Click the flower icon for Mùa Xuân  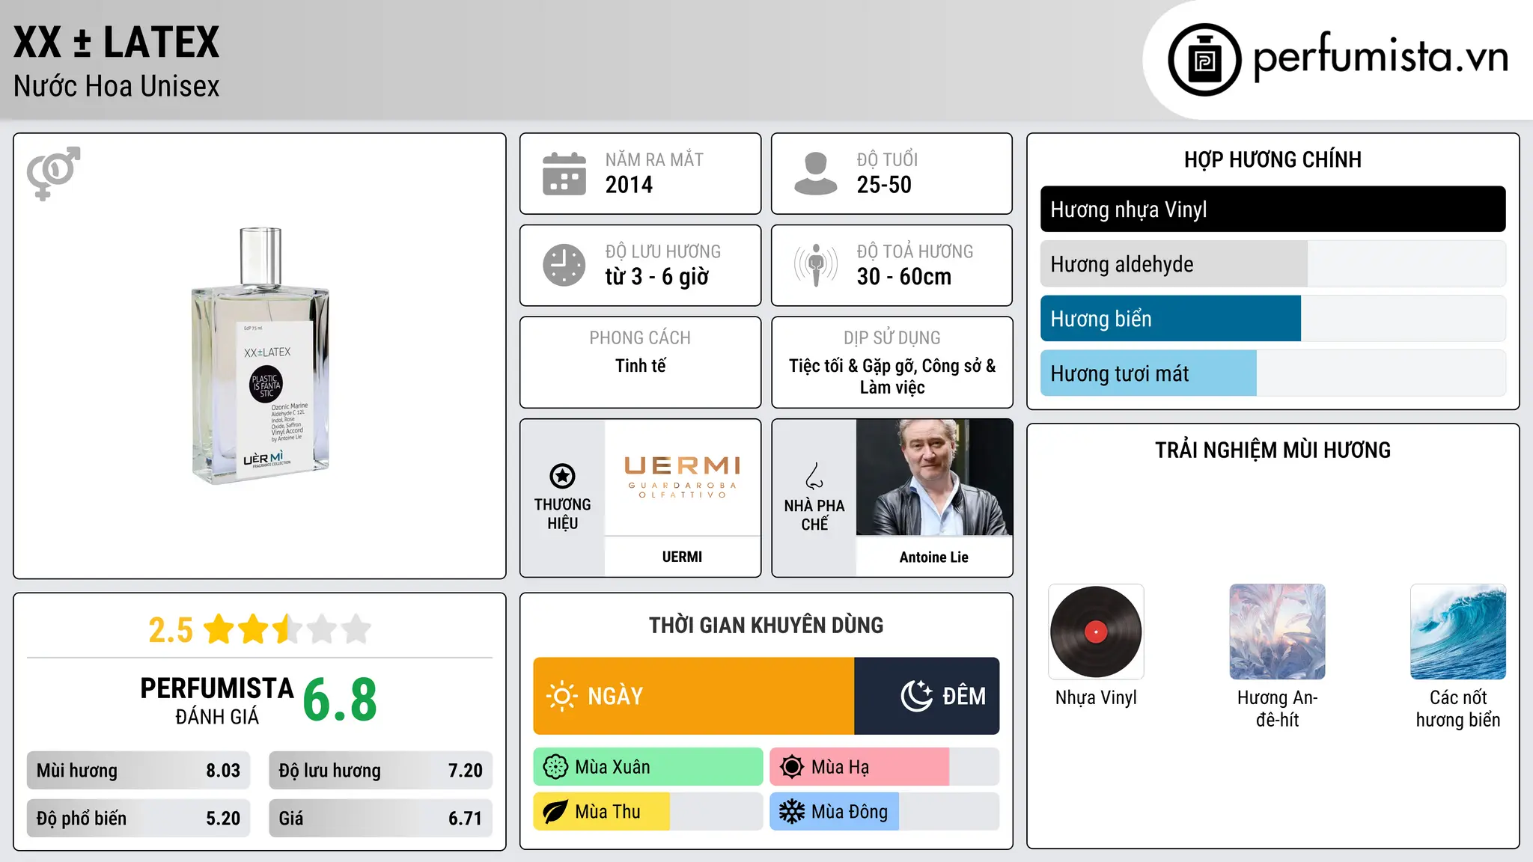pyautogui.click(x=555, y=767)
